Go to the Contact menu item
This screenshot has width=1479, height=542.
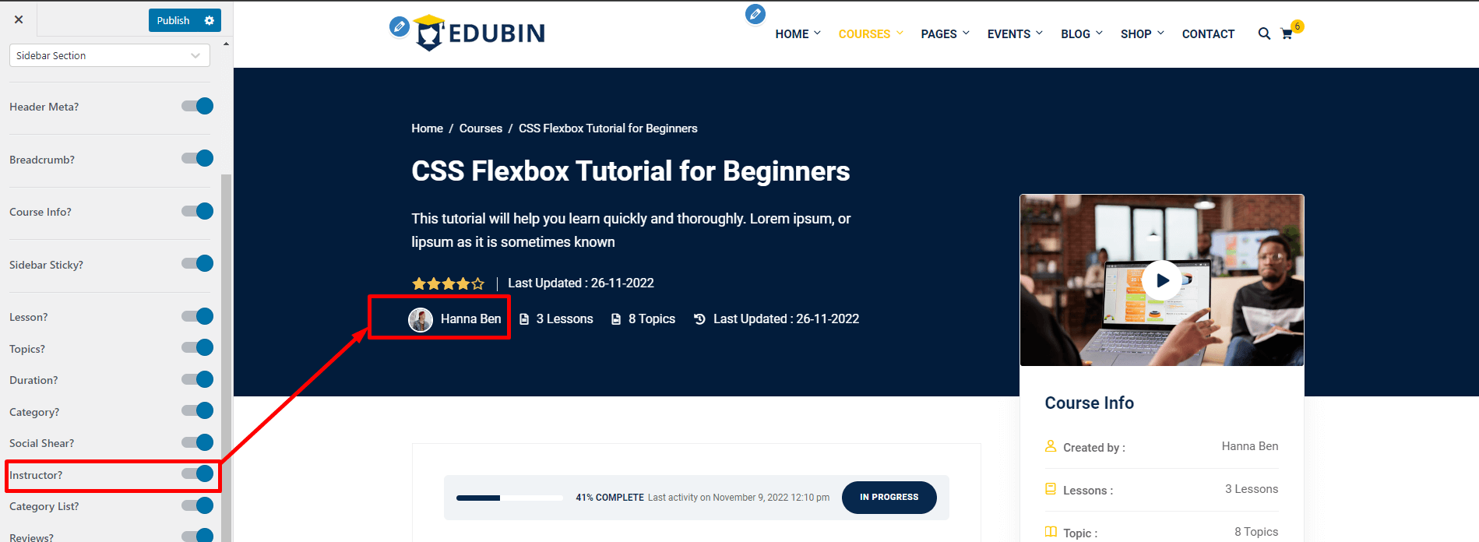[1208, 34]
